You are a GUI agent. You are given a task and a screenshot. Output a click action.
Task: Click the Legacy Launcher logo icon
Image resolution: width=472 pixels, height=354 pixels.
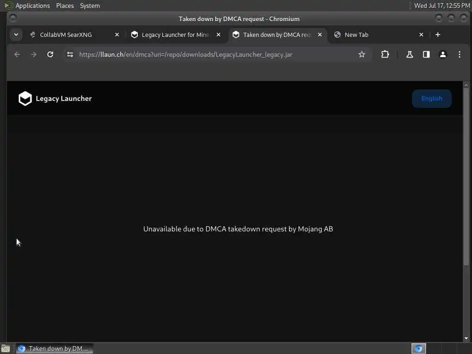pyautogui.click(x=25, y=99)
